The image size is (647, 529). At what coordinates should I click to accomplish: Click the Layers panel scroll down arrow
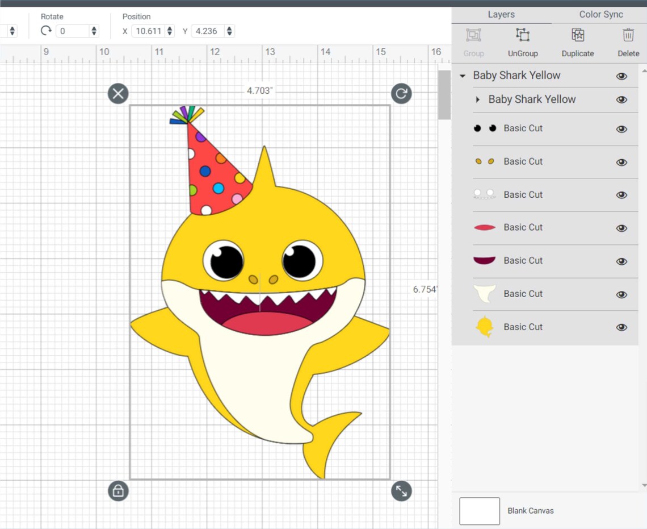coord(644,486)
